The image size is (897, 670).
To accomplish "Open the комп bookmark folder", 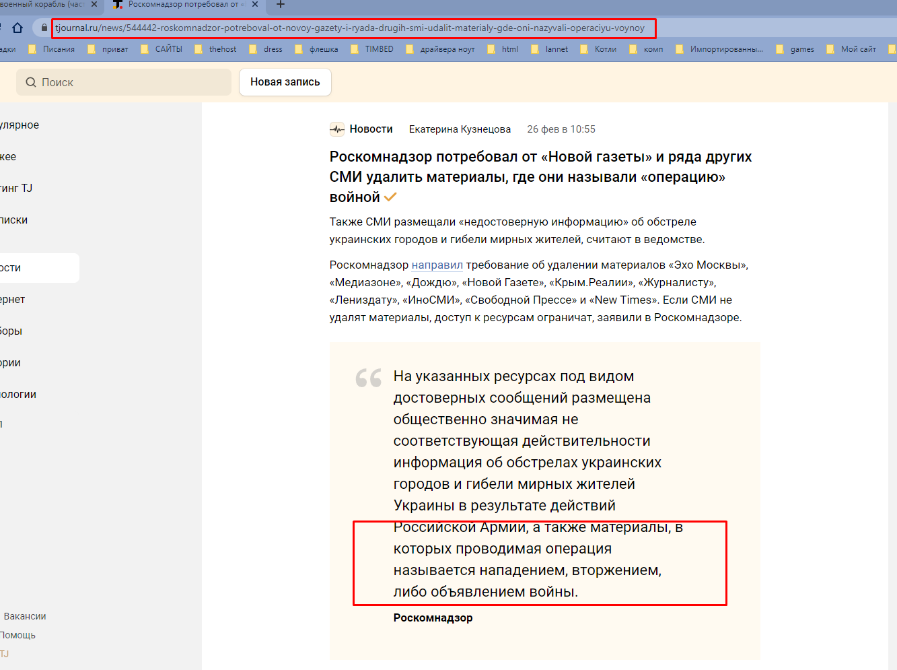I will coord(646,49).
